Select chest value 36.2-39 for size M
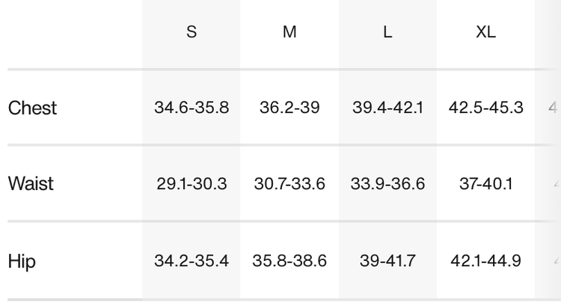 click(x=289, y=108)
